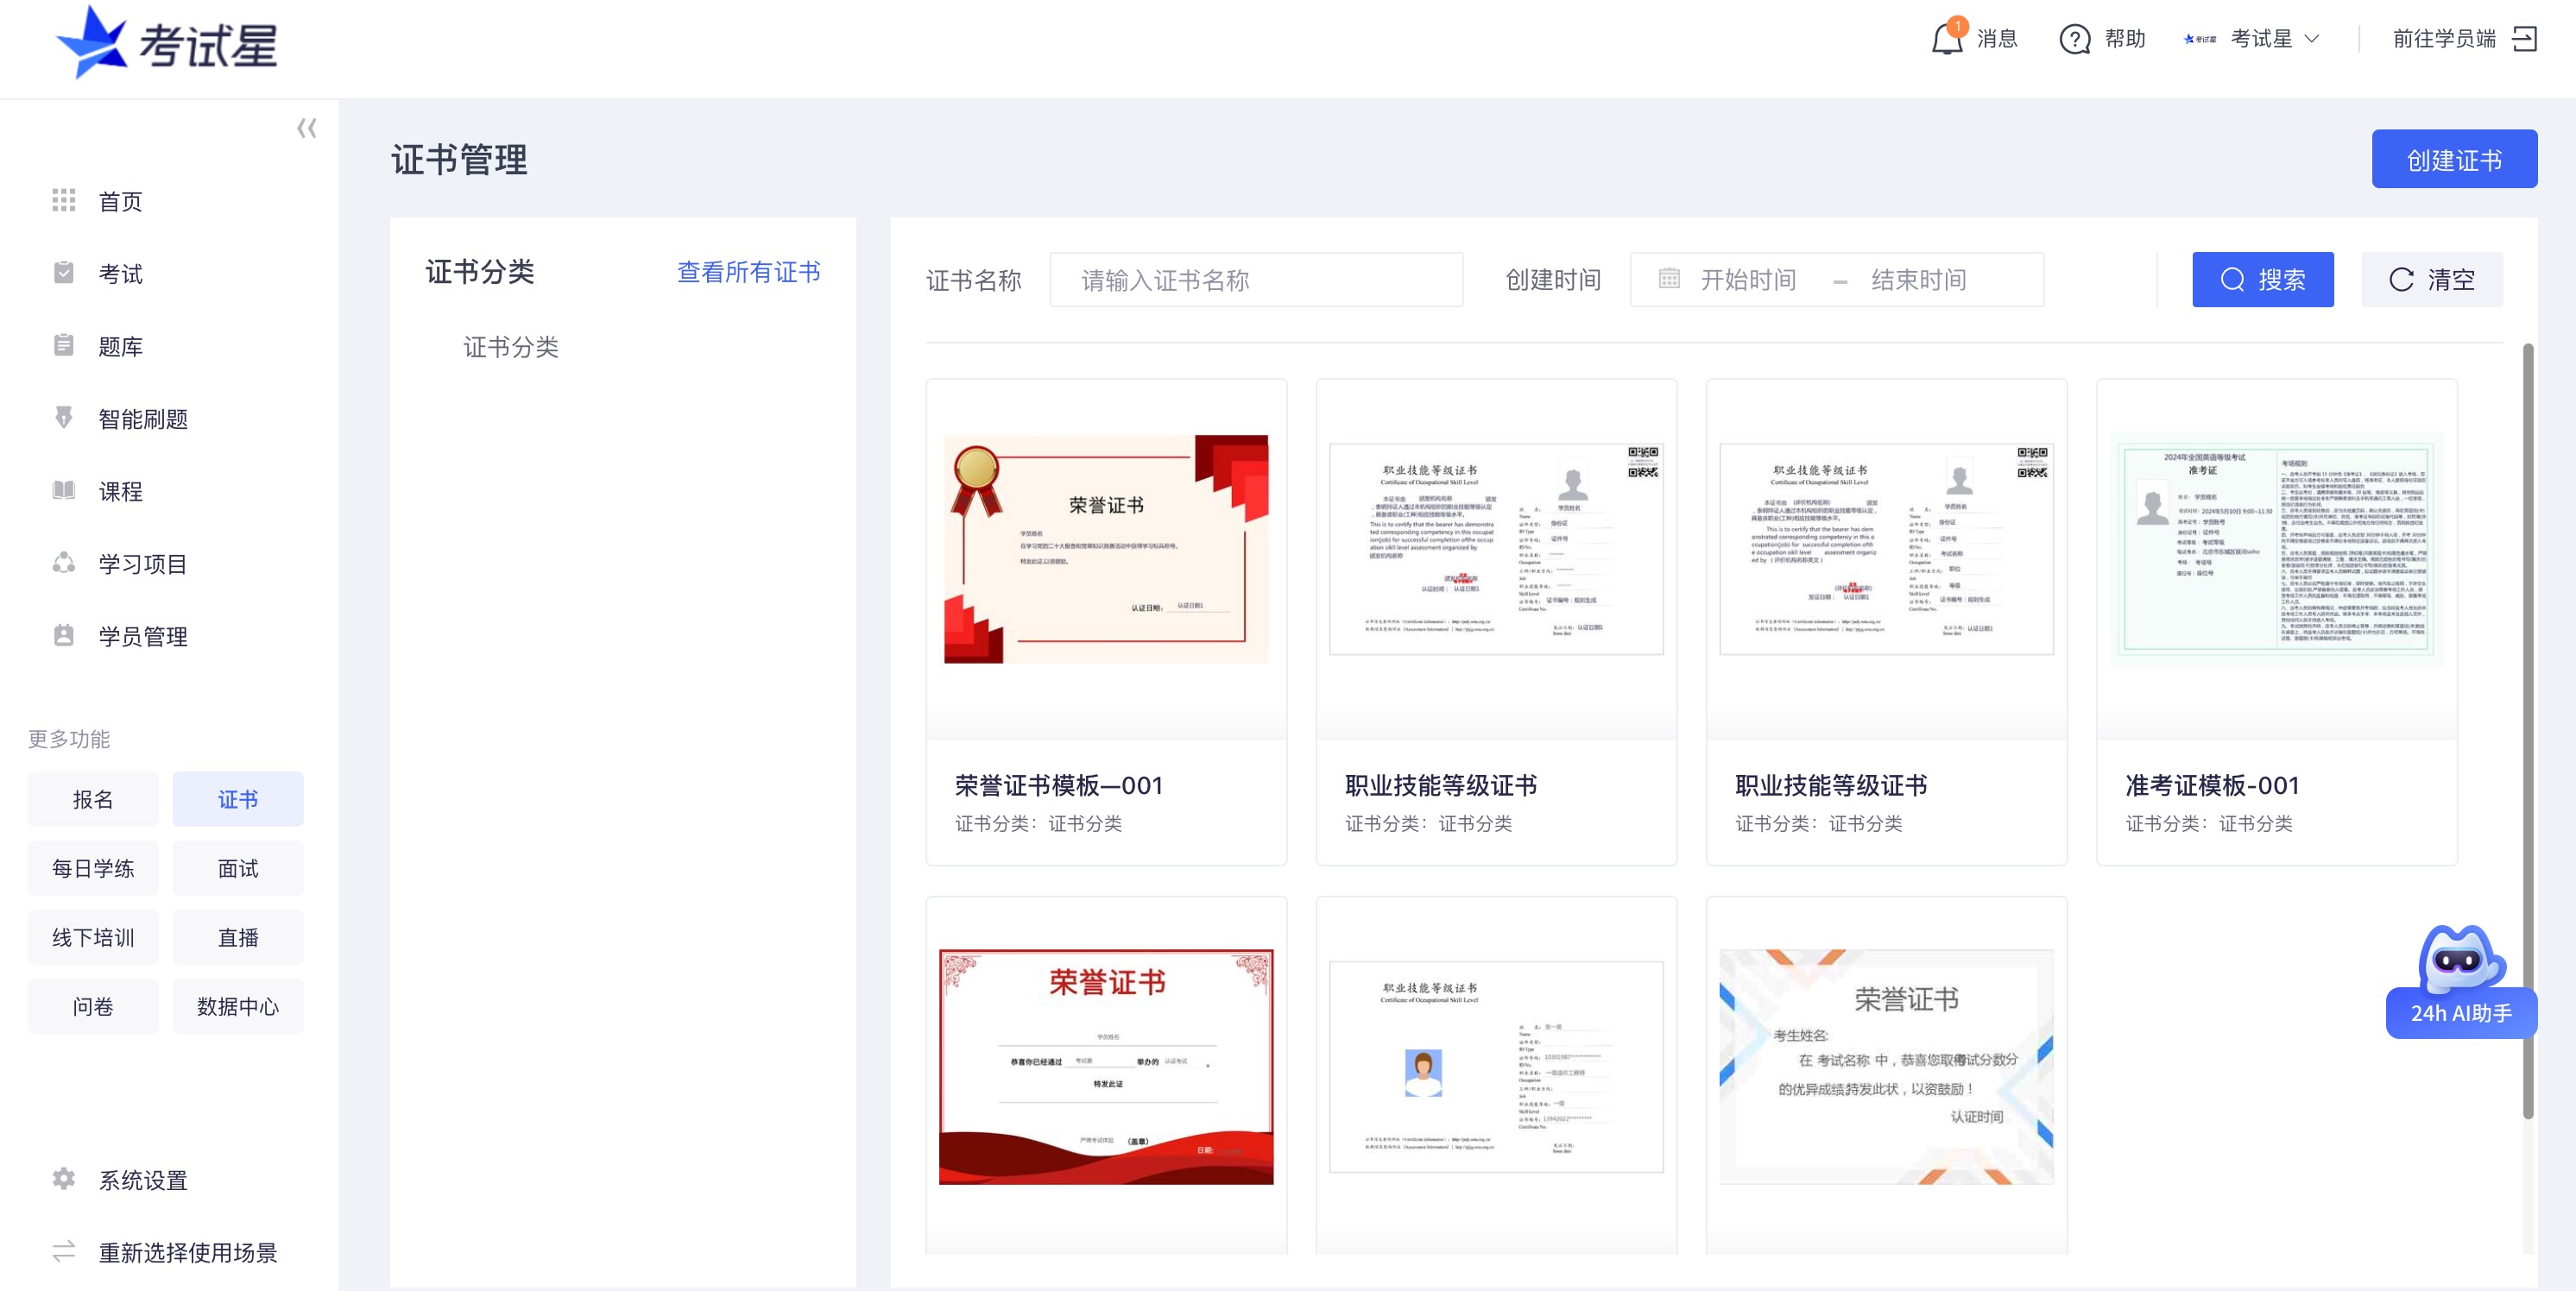The image size is (2576, 1291).
Task: Click the 首页 grid icon
Action: coord(64,200)
